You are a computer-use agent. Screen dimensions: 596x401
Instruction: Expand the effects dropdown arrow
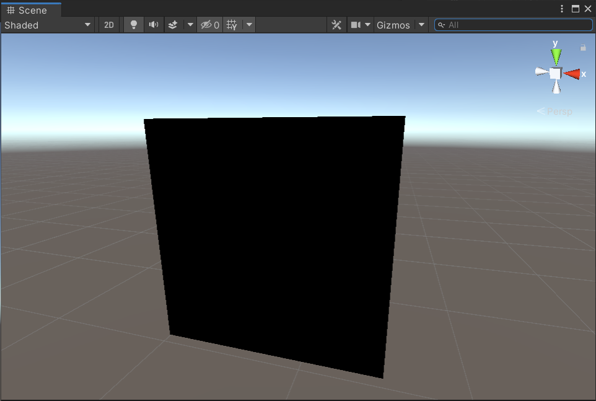(190, 25)
